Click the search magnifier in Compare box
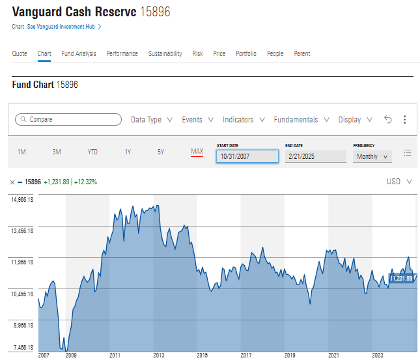Viewport: 420px width, 362px height. (x=23, y=119)
